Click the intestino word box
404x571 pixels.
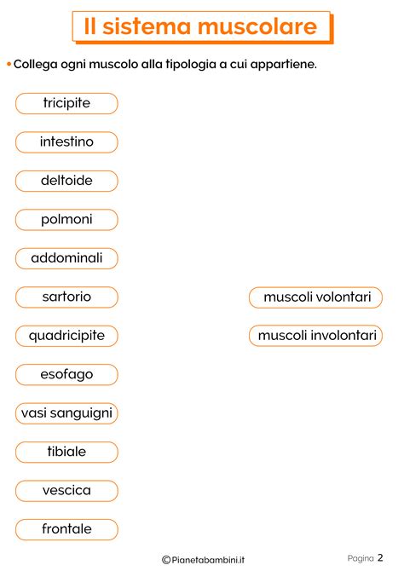coord(66,142)
